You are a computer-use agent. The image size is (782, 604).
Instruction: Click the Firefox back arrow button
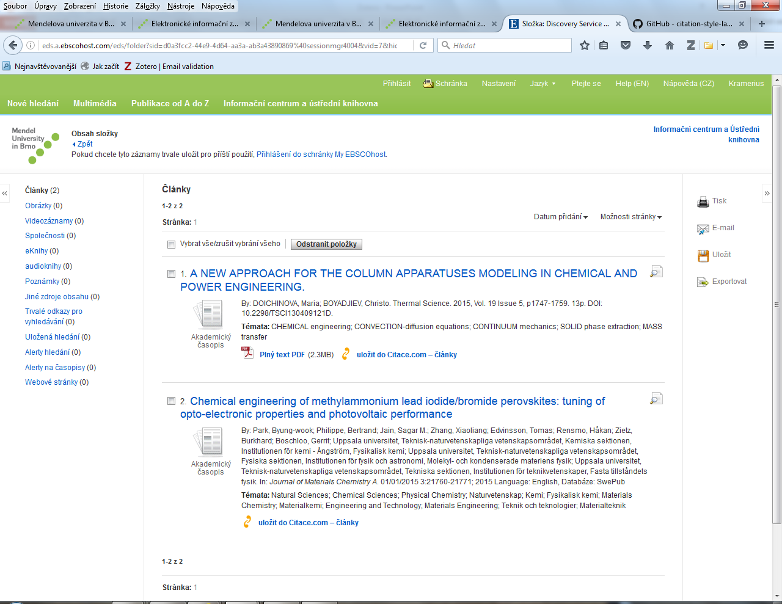(12, 45)
